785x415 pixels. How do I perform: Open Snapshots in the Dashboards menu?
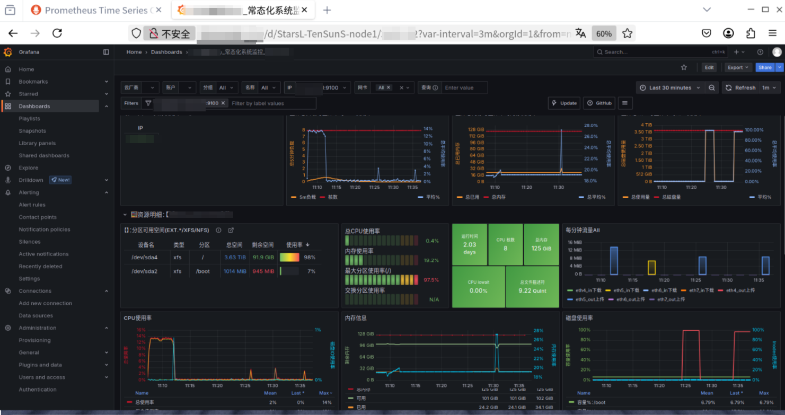pos(32,130)
